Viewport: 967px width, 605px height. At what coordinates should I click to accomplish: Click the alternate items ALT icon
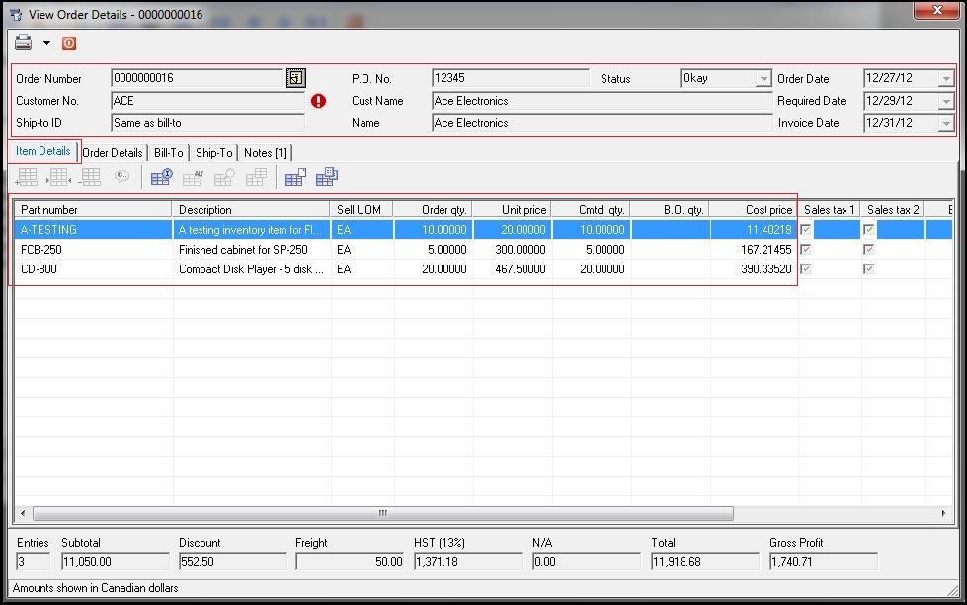tap(193, 178)
